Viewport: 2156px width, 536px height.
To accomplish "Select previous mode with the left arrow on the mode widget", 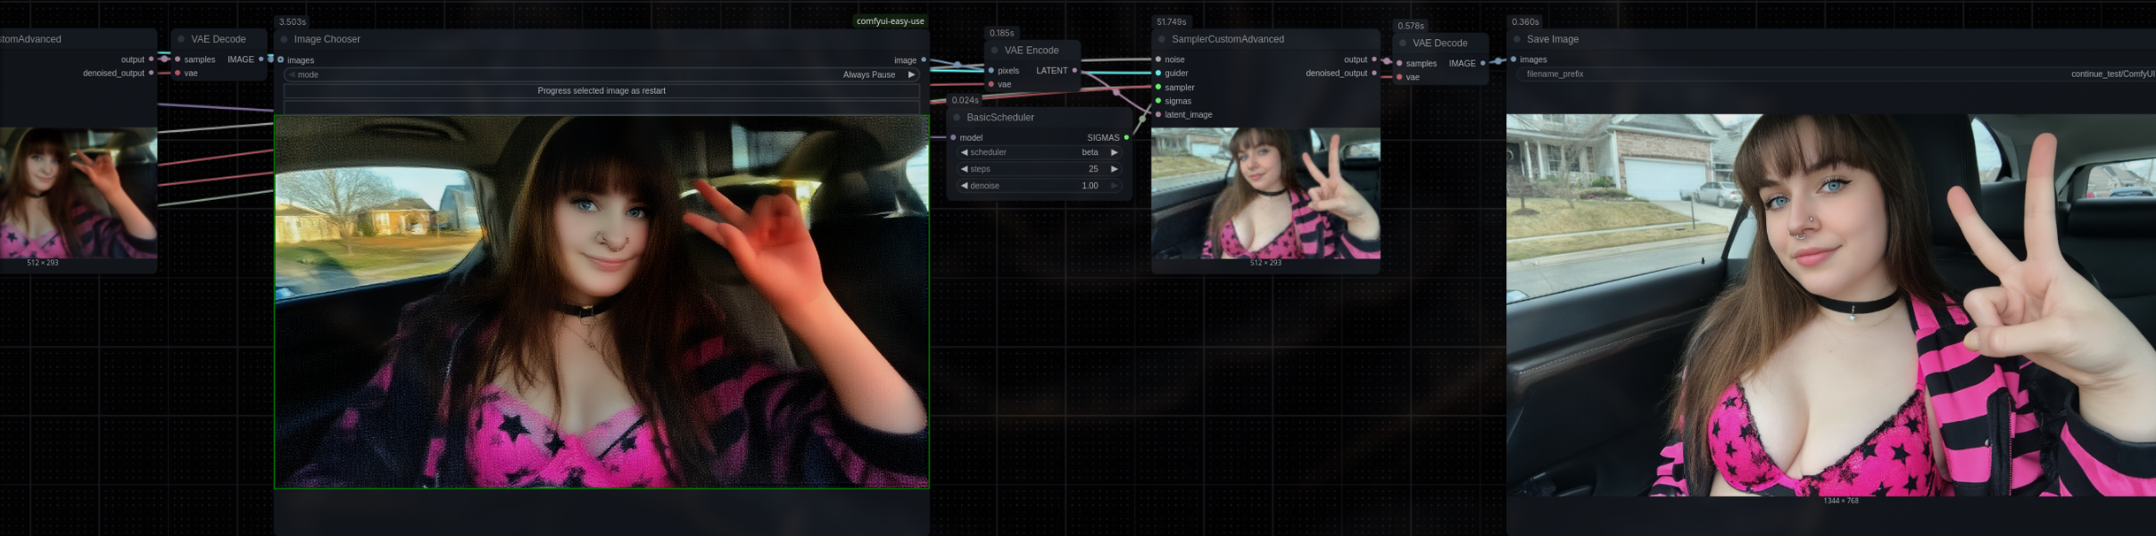I will coord(292,75).
